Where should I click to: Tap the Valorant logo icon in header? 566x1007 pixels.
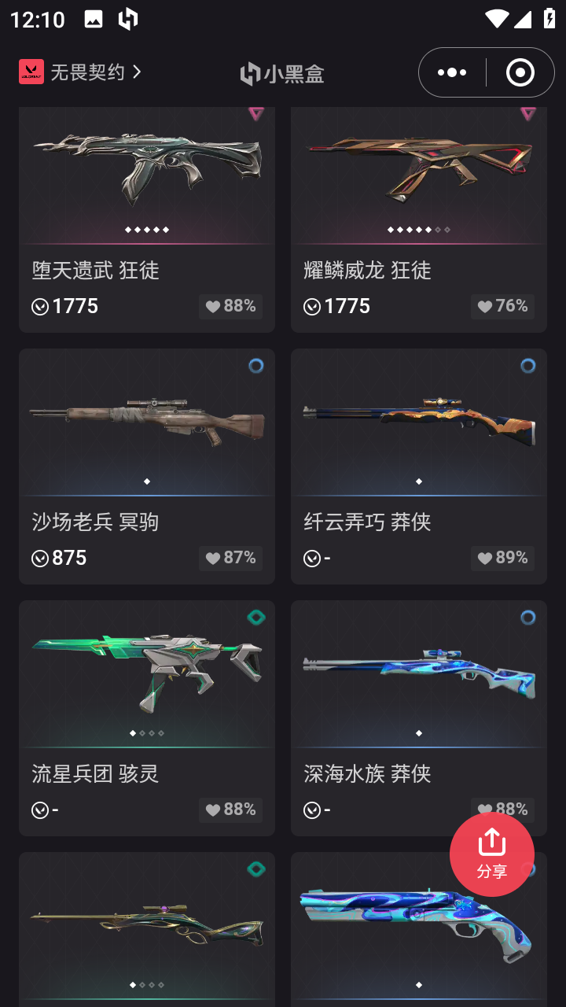[31, 72]
